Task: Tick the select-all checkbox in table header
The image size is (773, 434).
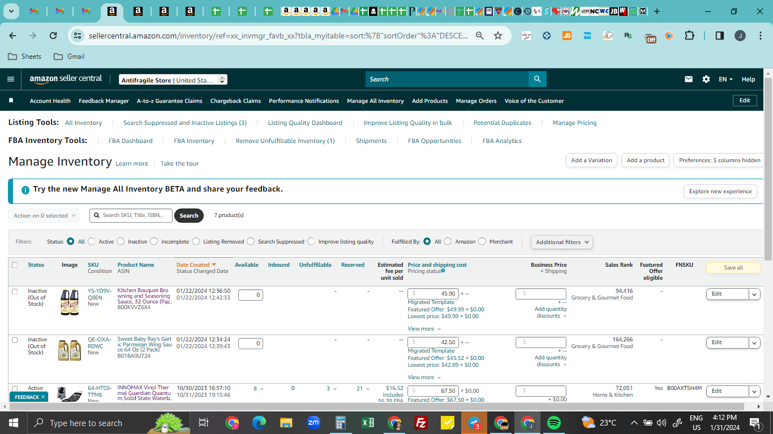Action: click(x=15, y=265)
